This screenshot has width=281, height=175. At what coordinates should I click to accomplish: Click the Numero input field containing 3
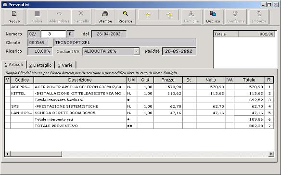53,34
